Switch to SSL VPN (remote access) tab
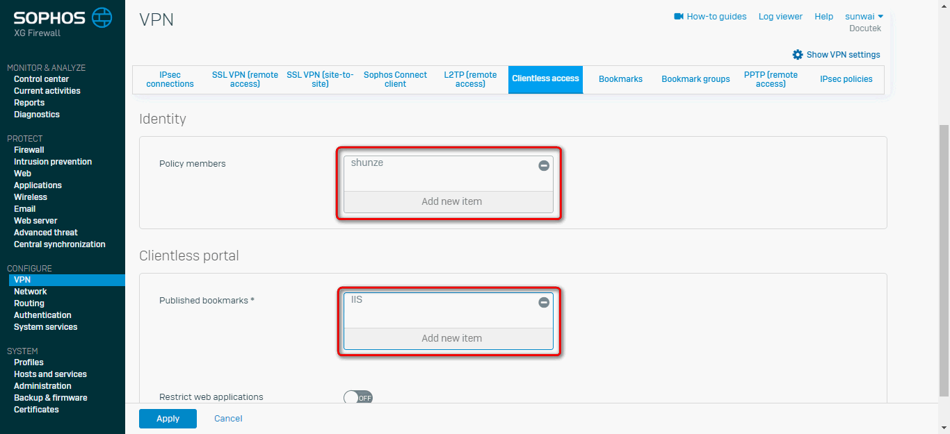The image size is (950, 434). tap(245, 79)
